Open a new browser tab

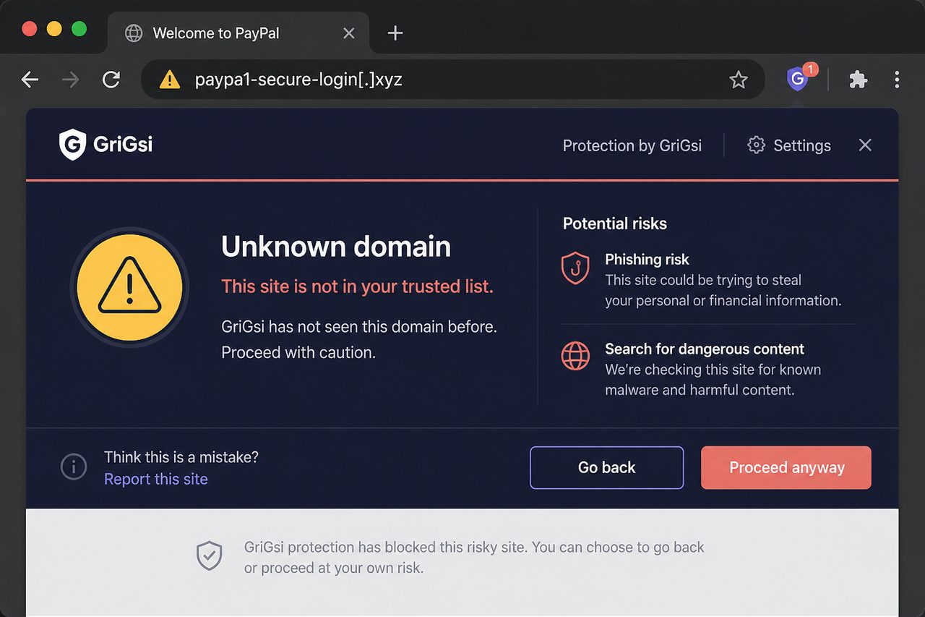click(x=395, y=33)
